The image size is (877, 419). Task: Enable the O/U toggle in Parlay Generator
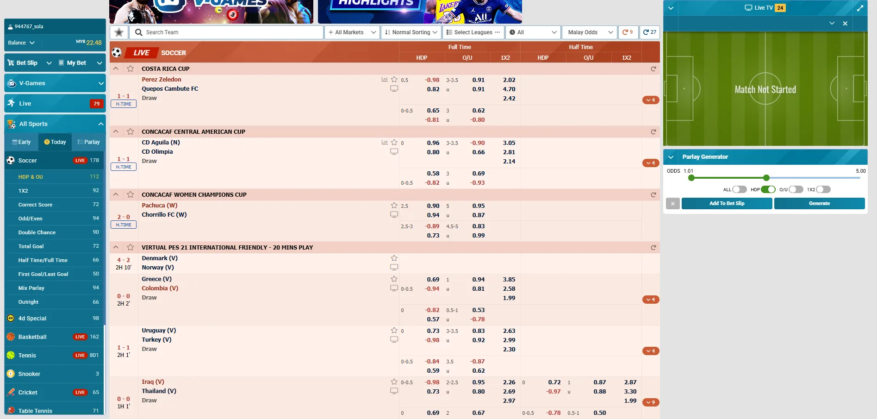[x=796, y=189]
